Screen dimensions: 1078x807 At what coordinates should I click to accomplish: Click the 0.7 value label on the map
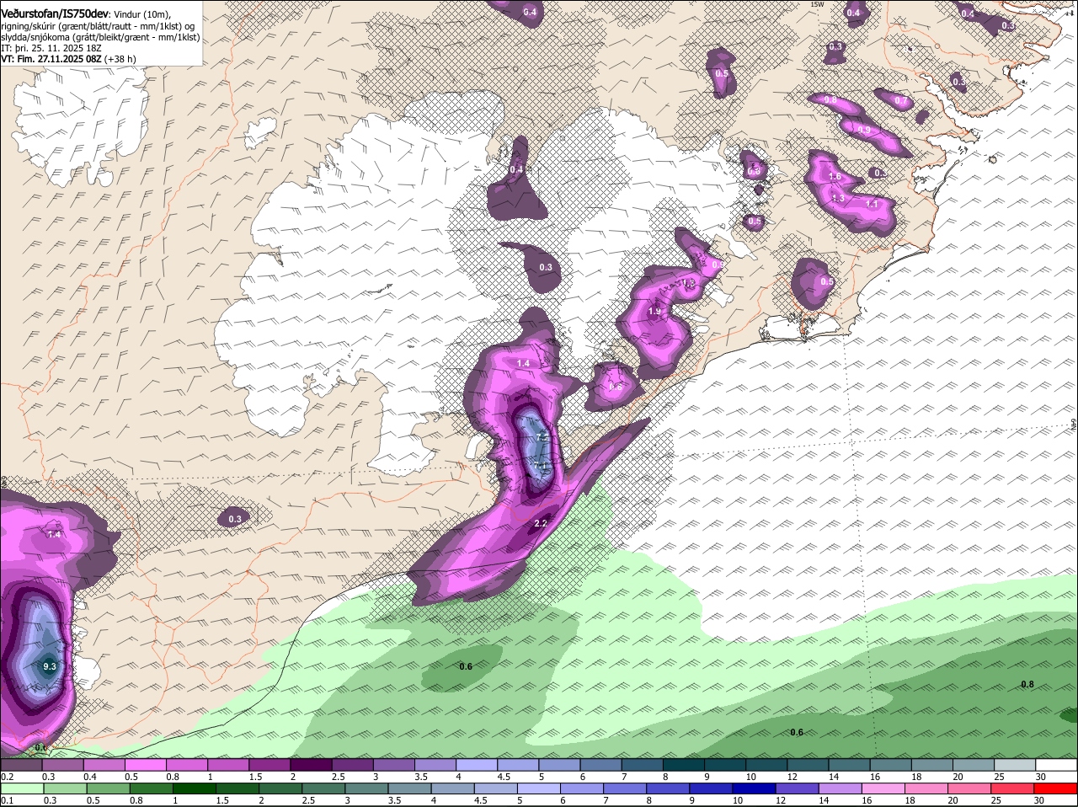[x=901, y=101]
